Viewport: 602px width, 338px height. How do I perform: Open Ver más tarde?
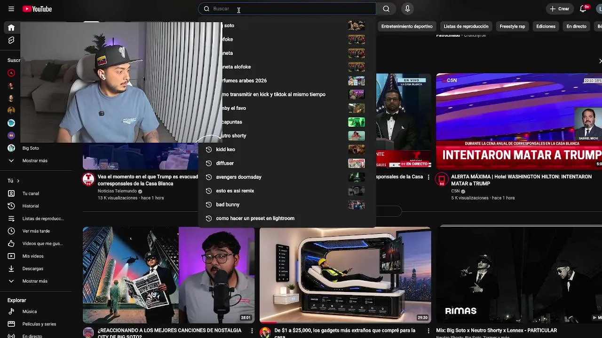tap(36, 231)
